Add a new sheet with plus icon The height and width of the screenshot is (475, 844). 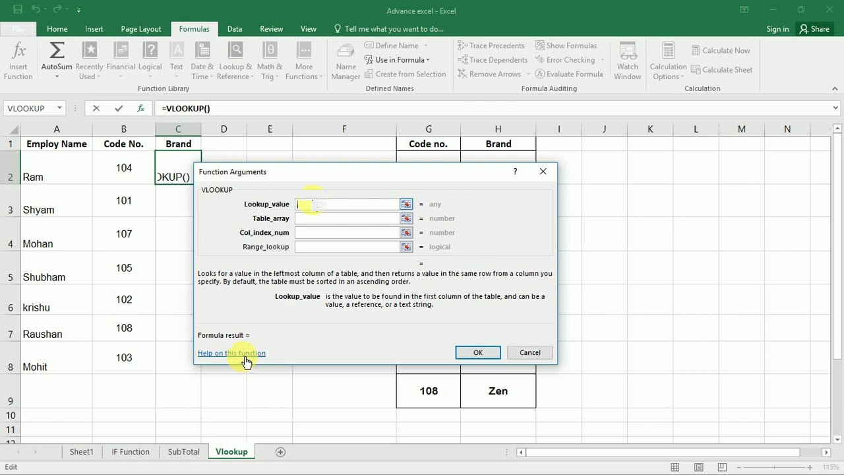point(280,452)
